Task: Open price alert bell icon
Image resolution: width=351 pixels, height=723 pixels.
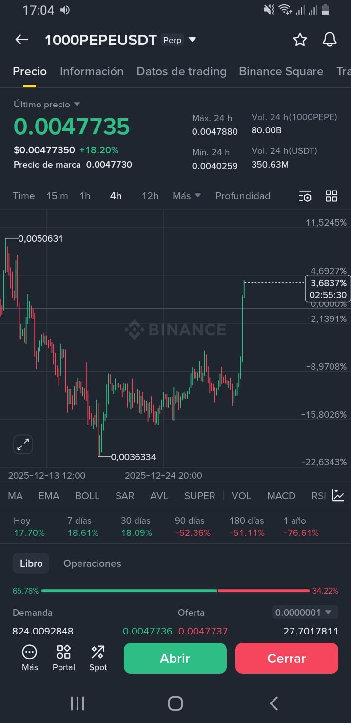Action: coord(330,40)
